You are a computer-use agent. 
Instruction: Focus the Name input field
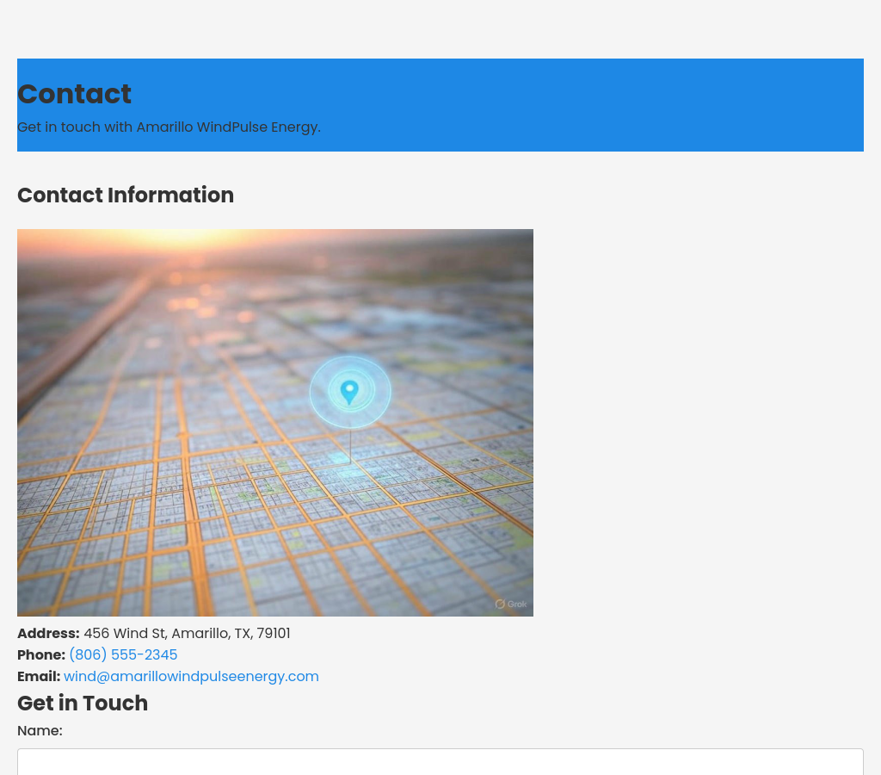(440, 762)
